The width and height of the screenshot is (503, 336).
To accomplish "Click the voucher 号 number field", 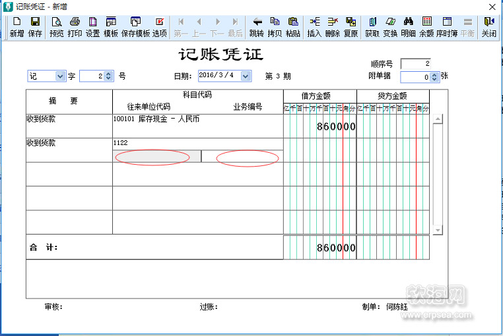I will coord(92,76).
